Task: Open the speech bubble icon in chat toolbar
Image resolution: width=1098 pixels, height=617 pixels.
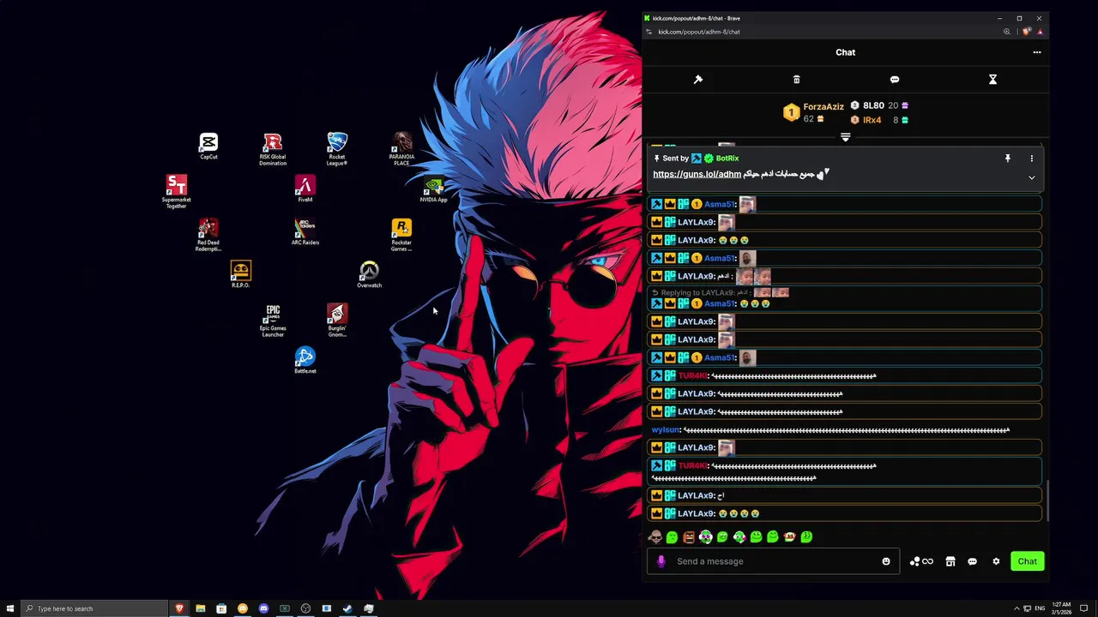Action: [x=895, y=80]
